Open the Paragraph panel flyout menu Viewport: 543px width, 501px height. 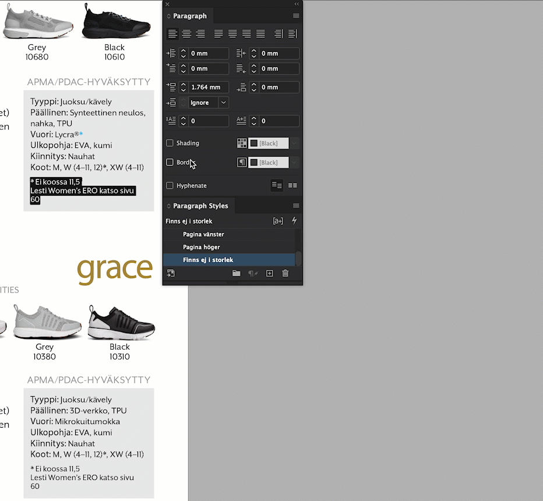tap(296, 16)
